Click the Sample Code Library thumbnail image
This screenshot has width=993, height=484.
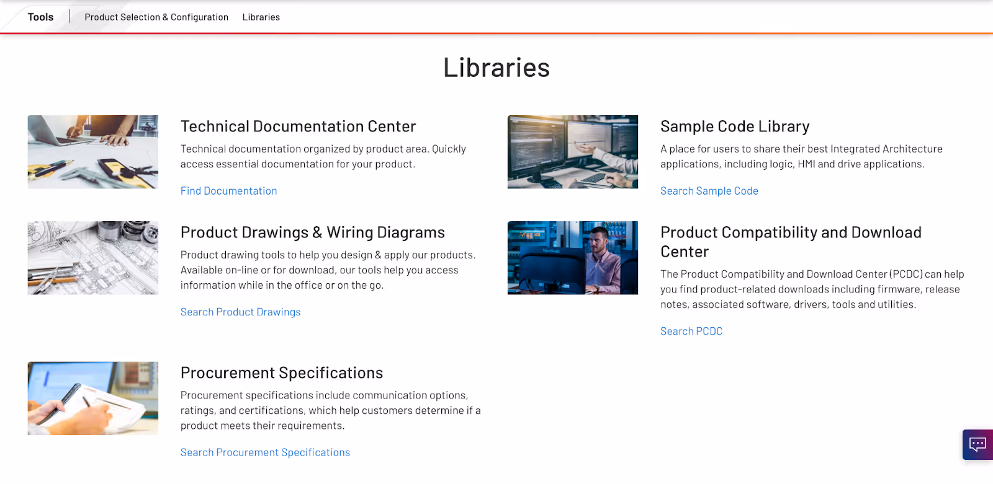pos(573,152)
